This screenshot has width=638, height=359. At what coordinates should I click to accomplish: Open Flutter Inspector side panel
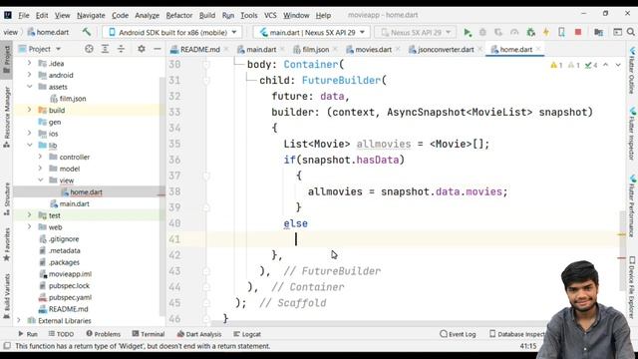(x=632, y=134)
